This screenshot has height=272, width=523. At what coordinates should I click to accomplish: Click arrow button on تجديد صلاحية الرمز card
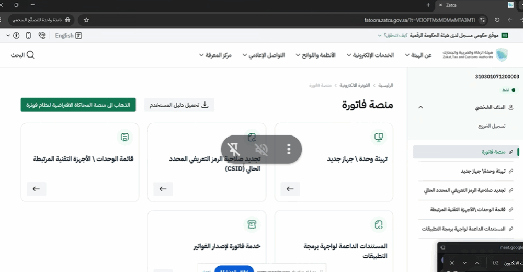coord(163,189)
